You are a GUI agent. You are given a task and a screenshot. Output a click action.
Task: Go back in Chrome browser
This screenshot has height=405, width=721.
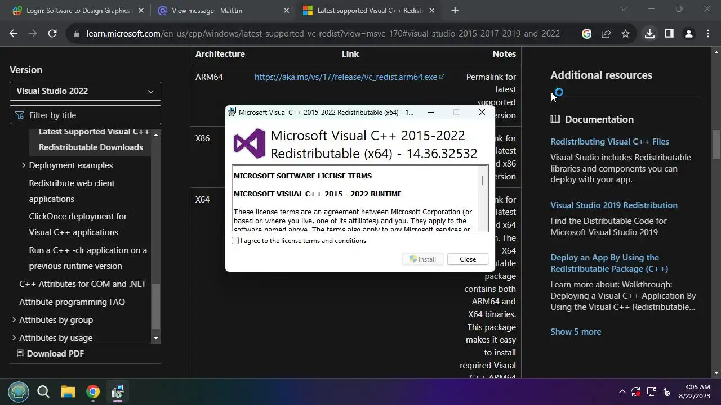(x=14, y=34)
